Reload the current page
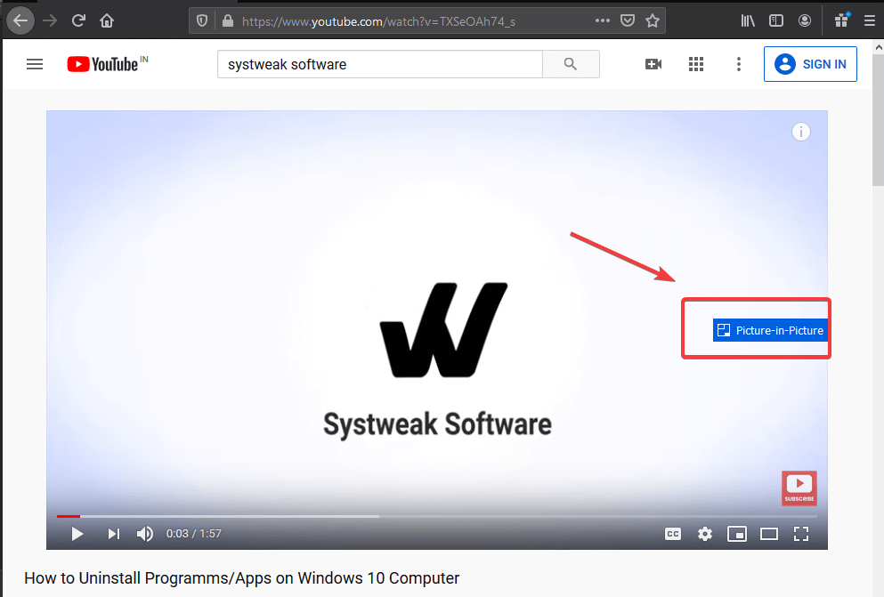Image resolution: width=884 pixels, height=597 pixels. pyautogui.click(x=78, y=20)
